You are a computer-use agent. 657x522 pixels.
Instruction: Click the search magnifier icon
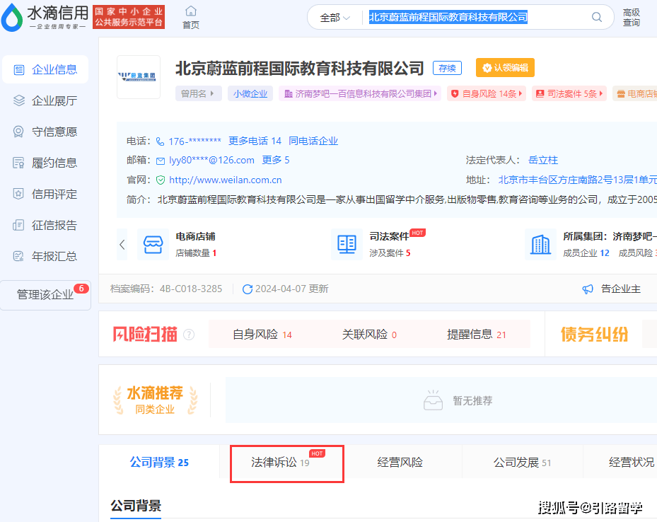pos(597,17)
